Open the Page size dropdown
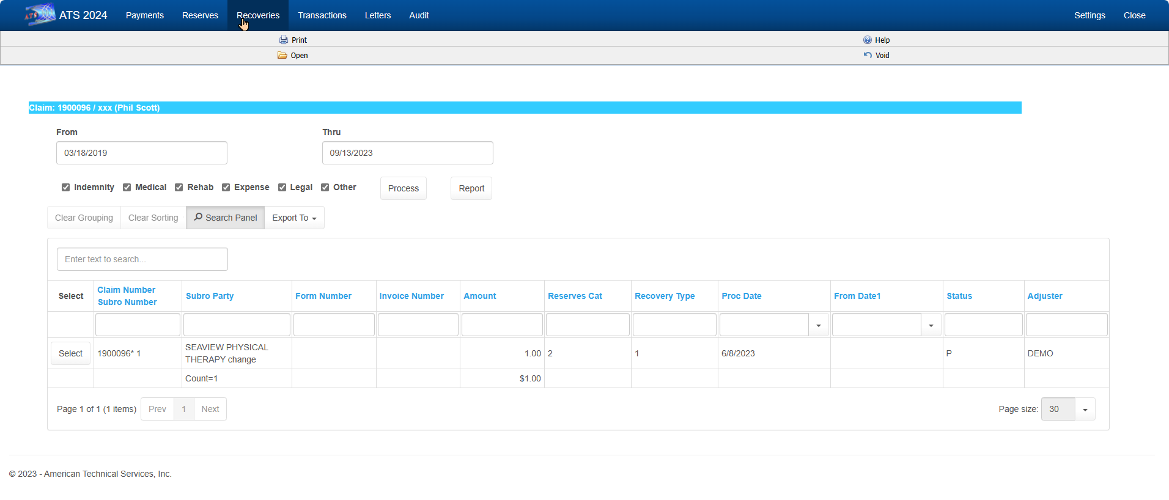This screenshot has height=500, width=1169. point(1085,410)
